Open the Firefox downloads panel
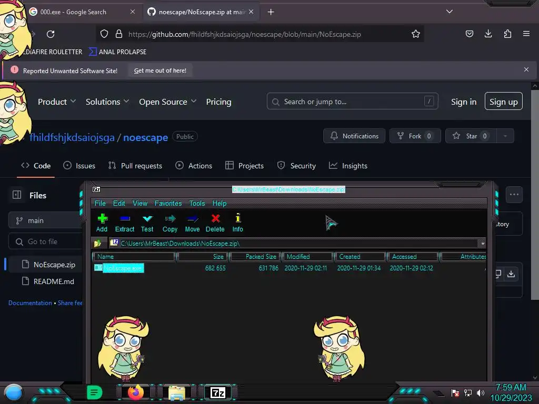Image resolution: width=539 pixels, height=404 pixels. tap(488, 34)
